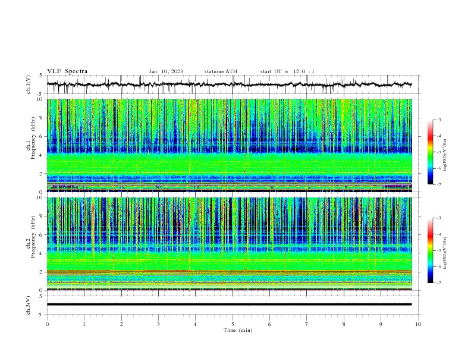Click the ch.3 voltage waveform trace
This screenshot has height=364, width=471.
click(229, 305)
